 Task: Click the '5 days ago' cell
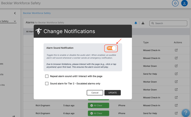[x=69, y=105]
